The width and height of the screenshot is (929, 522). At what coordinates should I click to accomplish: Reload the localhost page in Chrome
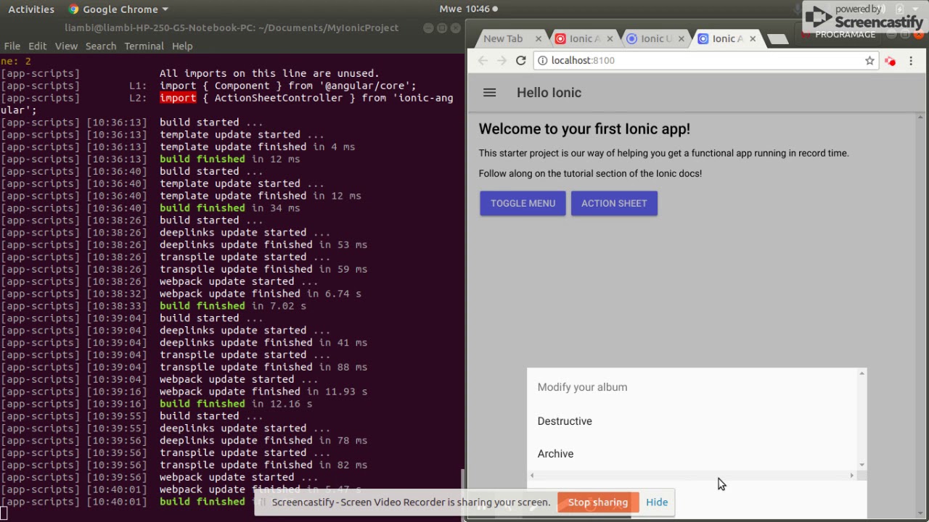[x=520, y=60]
